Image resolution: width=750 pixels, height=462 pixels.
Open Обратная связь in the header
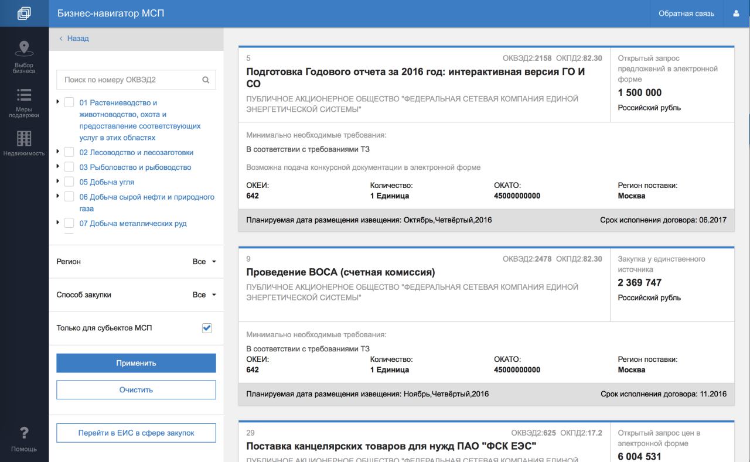(686, 13)
